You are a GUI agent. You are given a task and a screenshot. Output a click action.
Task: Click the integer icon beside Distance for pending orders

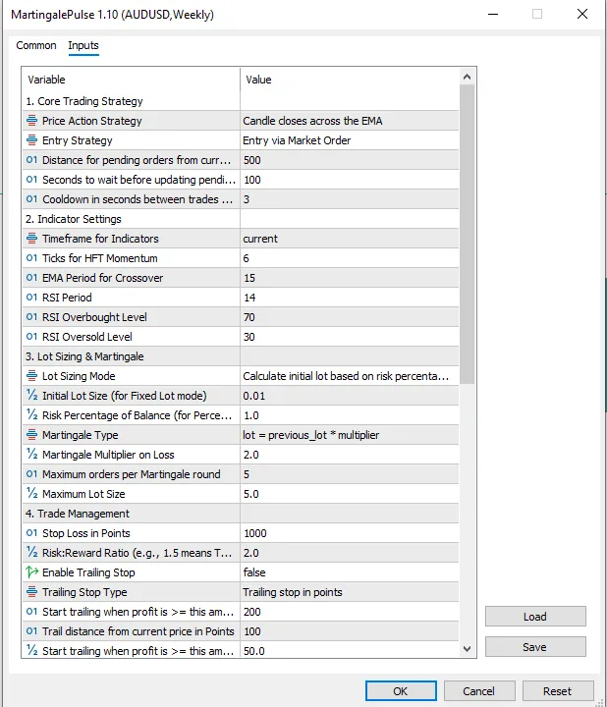pos(31,160)
